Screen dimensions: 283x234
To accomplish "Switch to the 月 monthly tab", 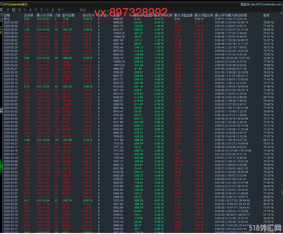I will tap(25, 10).
